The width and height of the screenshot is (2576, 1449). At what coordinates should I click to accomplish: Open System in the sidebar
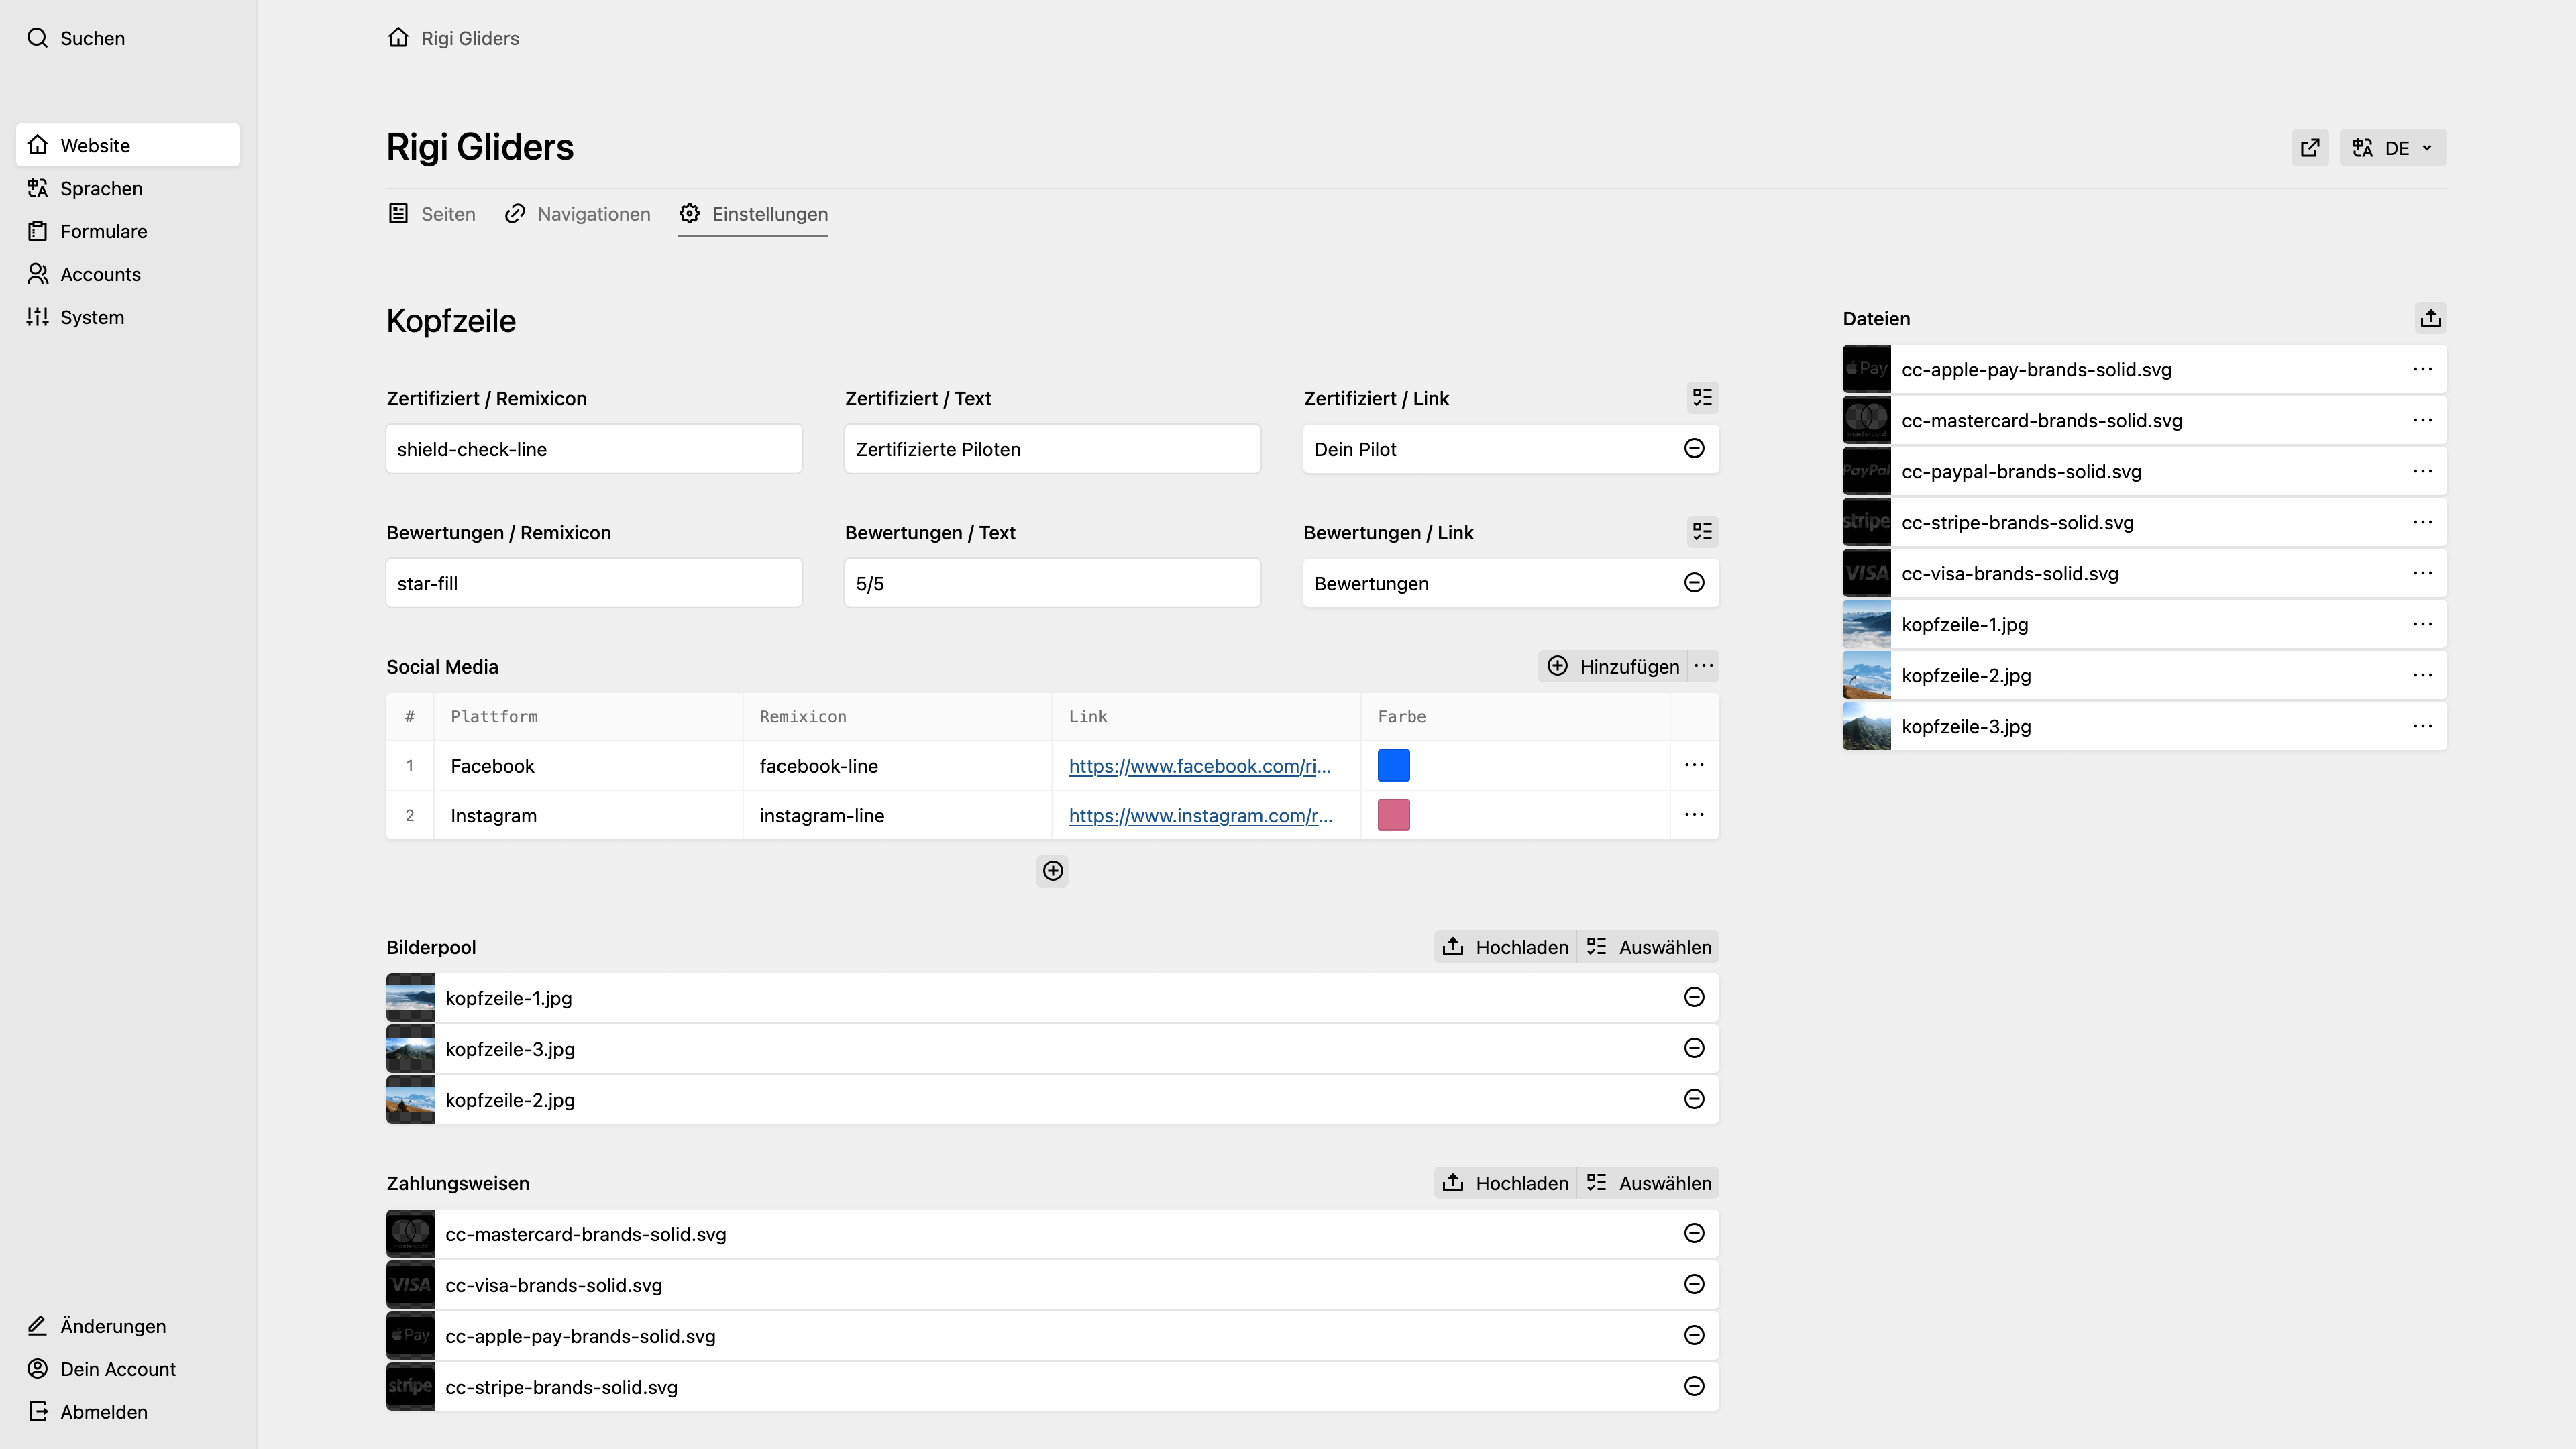[128, 317]
